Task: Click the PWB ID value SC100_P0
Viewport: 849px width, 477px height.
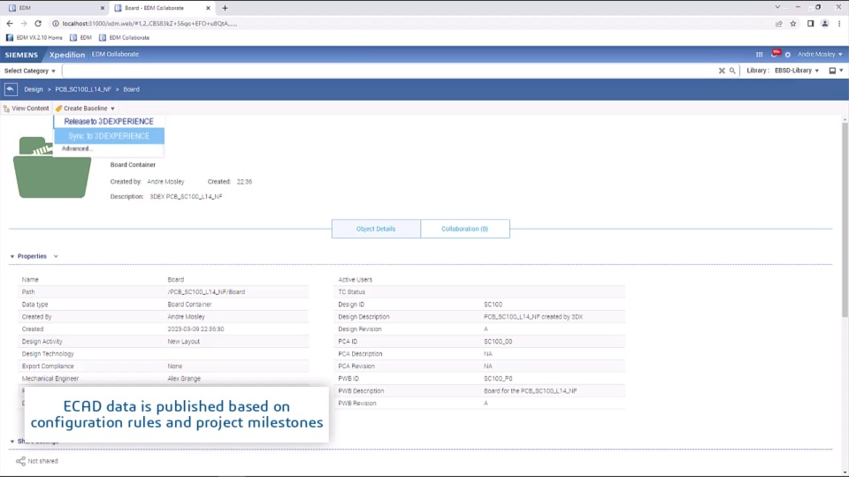Action: coord(498,379)
